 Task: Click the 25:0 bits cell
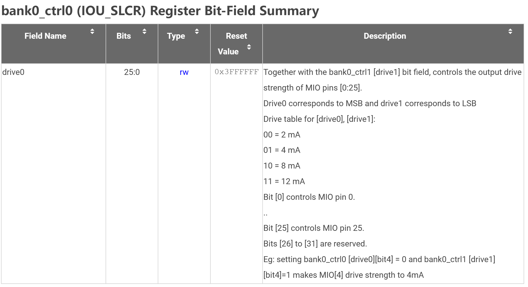coord(132,72)
